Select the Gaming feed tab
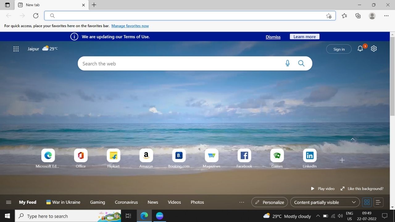This screenshot has height=222, width=395. [98, 202]
